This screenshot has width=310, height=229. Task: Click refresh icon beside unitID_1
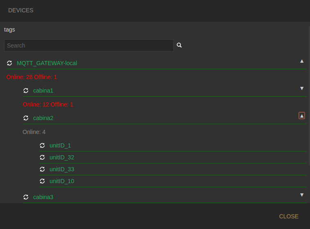click(42, 145)
